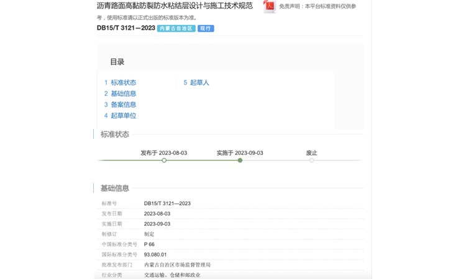This screenshot has width=466, height=279.
Task: Select the 废止 timeline marker circle
Action: 311,161
